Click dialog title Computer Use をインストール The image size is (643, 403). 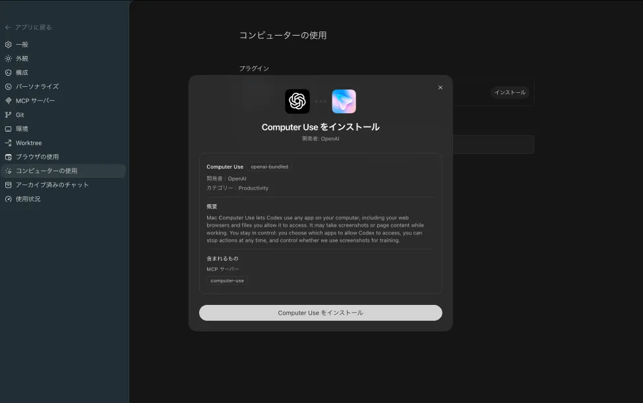point(321,127)
